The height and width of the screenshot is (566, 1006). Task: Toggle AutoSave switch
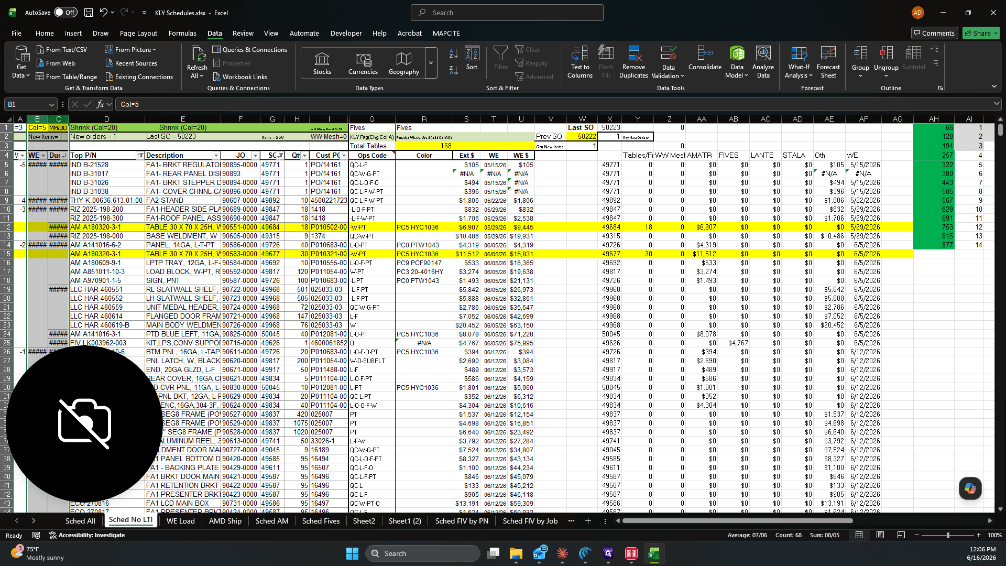65,13
